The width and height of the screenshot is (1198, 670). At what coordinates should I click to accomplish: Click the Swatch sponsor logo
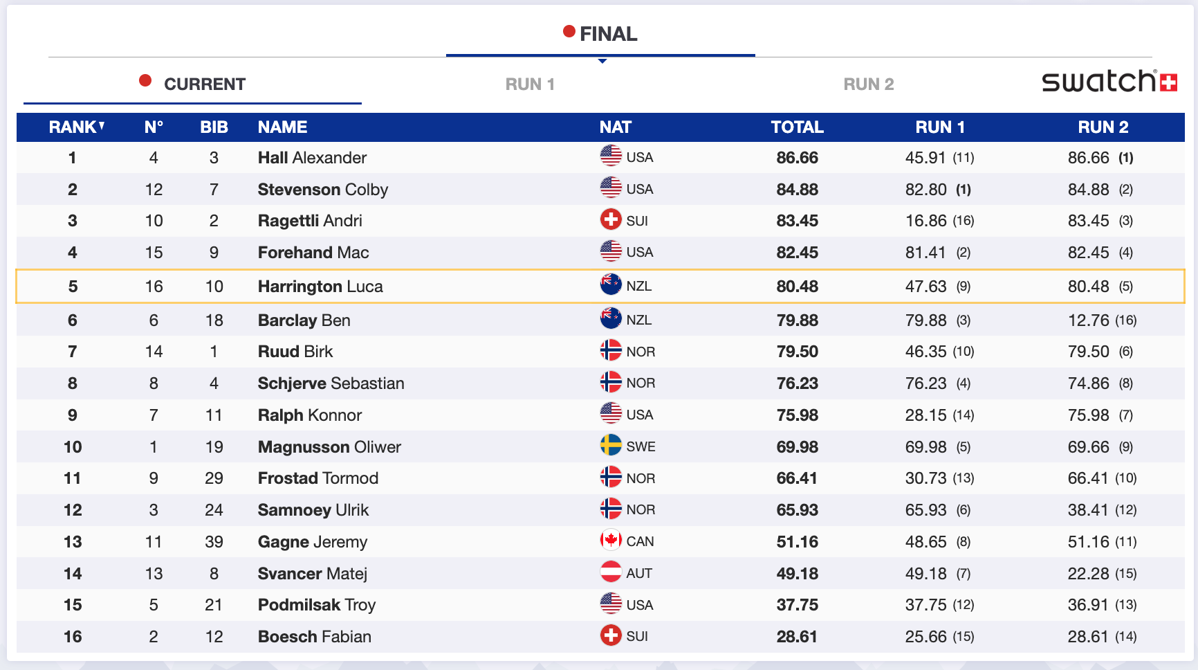pos(1109,82)
